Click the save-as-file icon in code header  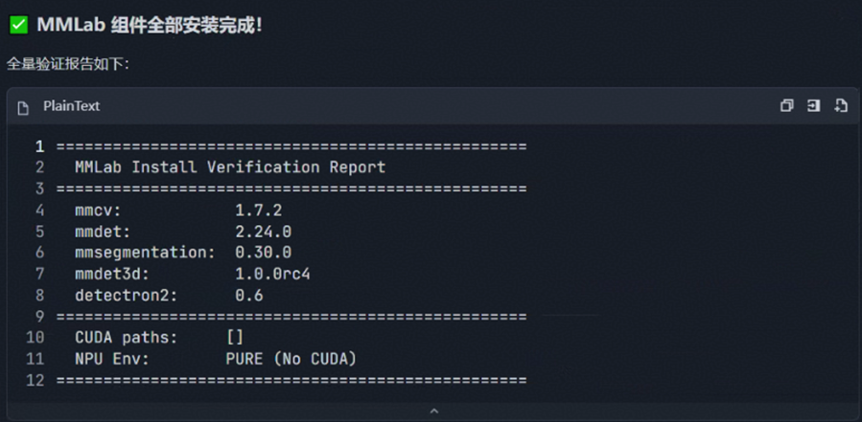841,106
